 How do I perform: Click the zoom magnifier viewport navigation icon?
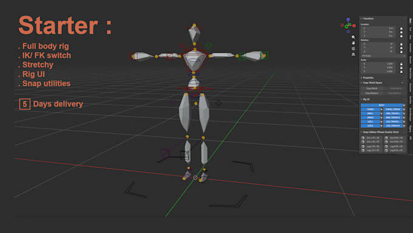pyautogui.click(x=353, y=37)
